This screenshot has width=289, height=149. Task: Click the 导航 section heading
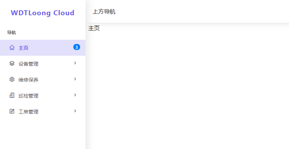click(11, 33)
